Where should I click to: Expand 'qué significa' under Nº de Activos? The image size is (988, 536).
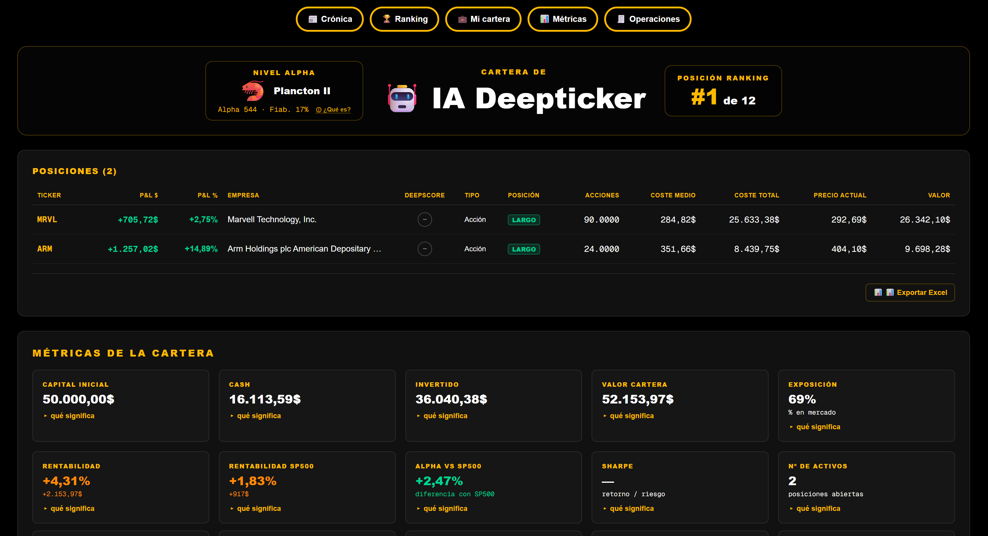pos(814,508)
